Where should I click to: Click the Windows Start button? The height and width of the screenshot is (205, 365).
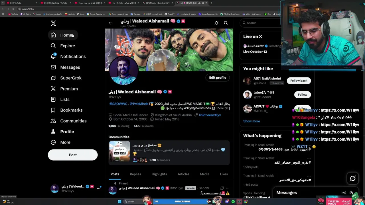click(119, 202)
